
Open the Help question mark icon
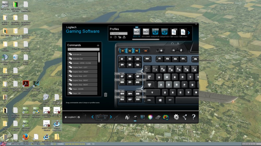(193, 117)
